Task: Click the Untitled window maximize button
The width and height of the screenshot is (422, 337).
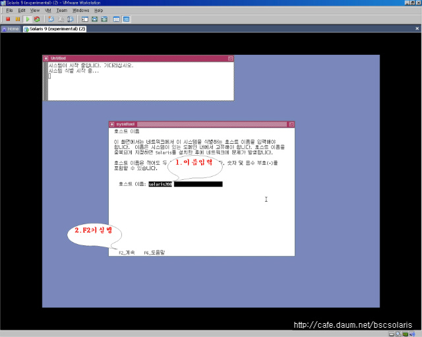Action: click(230, 58)
